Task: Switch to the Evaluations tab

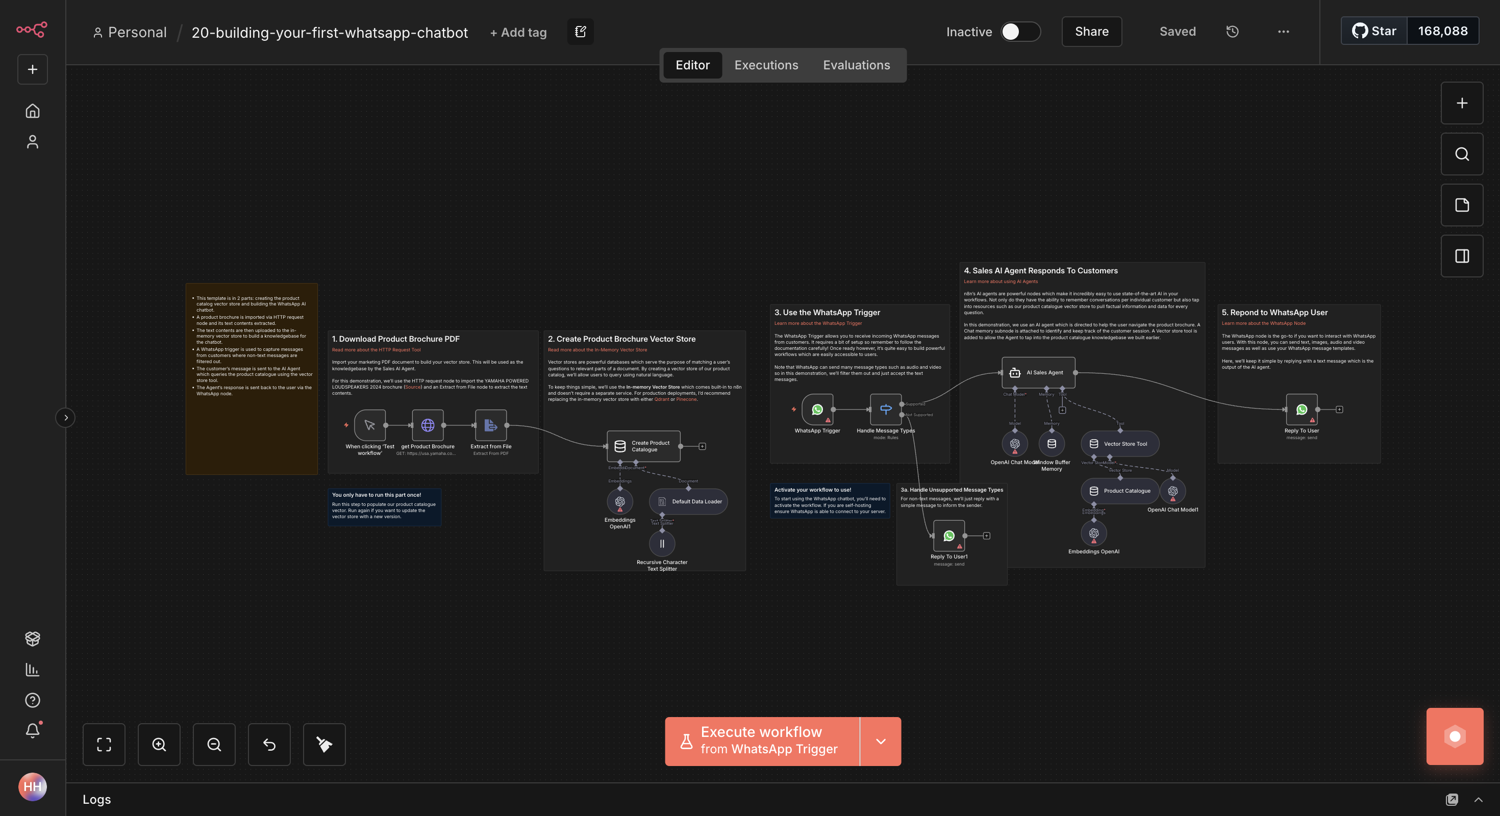Action: pos(856,65)
